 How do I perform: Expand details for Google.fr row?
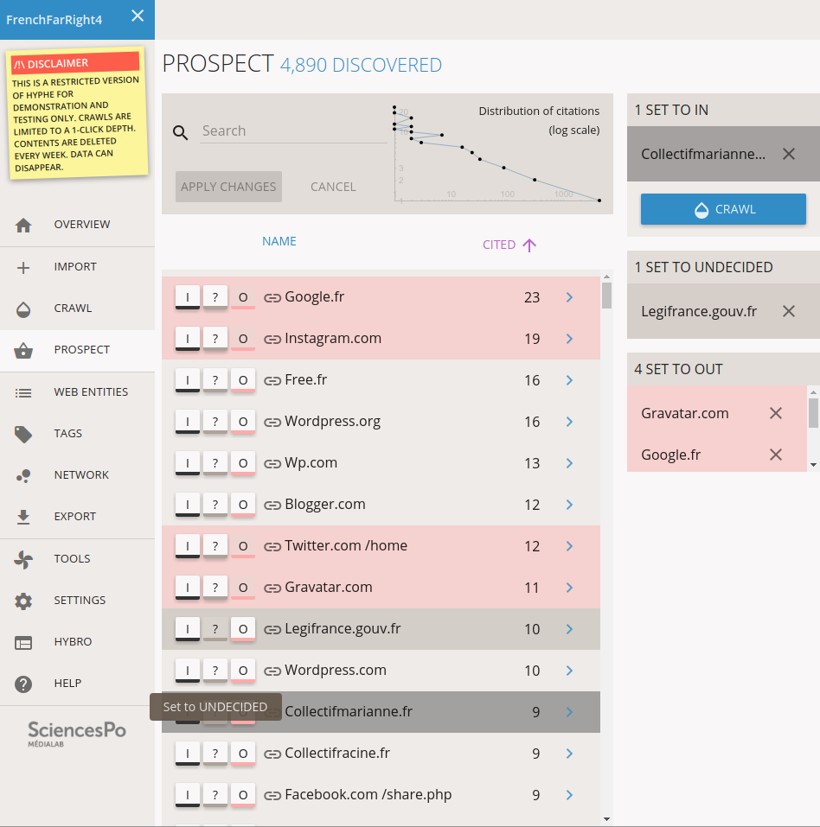(x=569, y=297)
